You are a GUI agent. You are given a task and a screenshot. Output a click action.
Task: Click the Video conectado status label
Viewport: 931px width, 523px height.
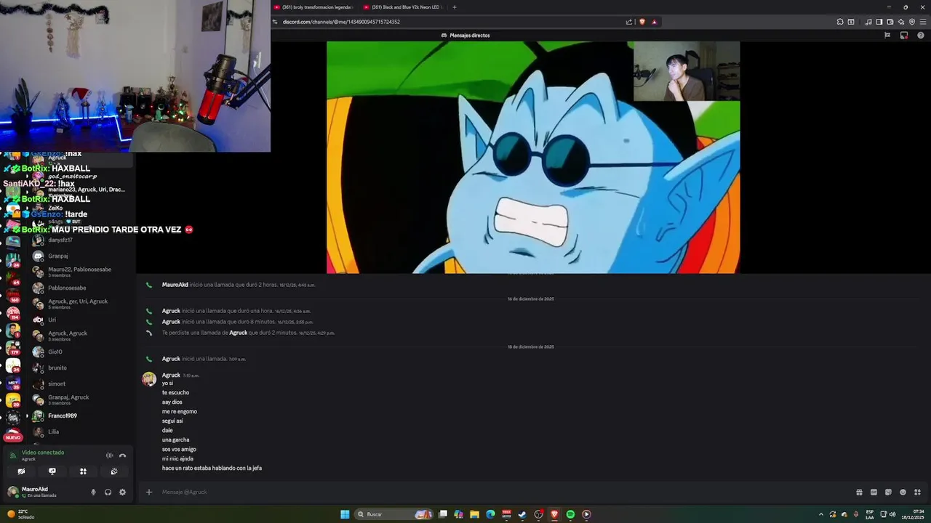43,452
